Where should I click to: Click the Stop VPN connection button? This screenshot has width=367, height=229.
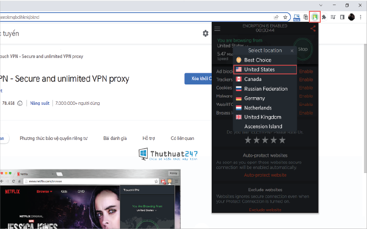click(x=303, y=49)
